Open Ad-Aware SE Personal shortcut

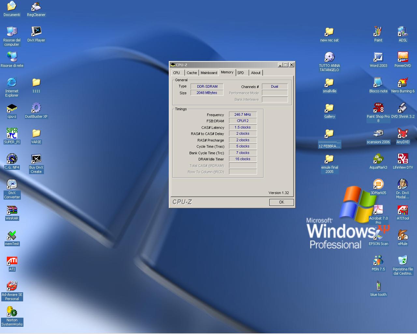[x=12, y=291]
